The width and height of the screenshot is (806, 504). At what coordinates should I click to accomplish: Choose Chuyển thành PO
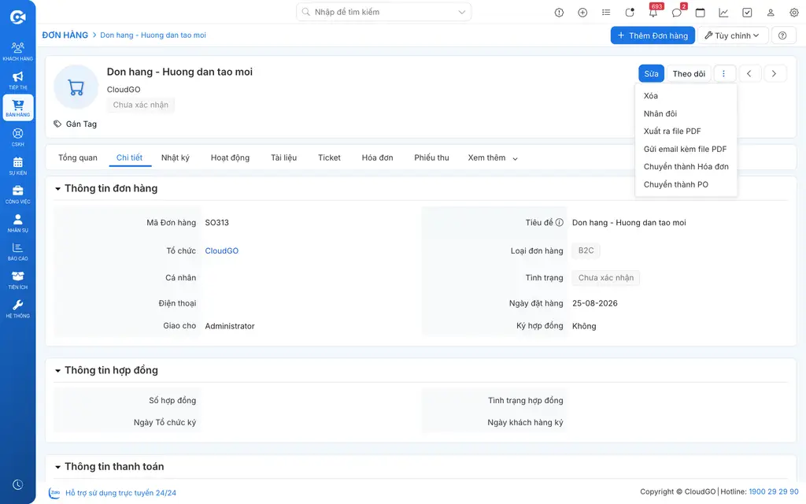(686, 184)
